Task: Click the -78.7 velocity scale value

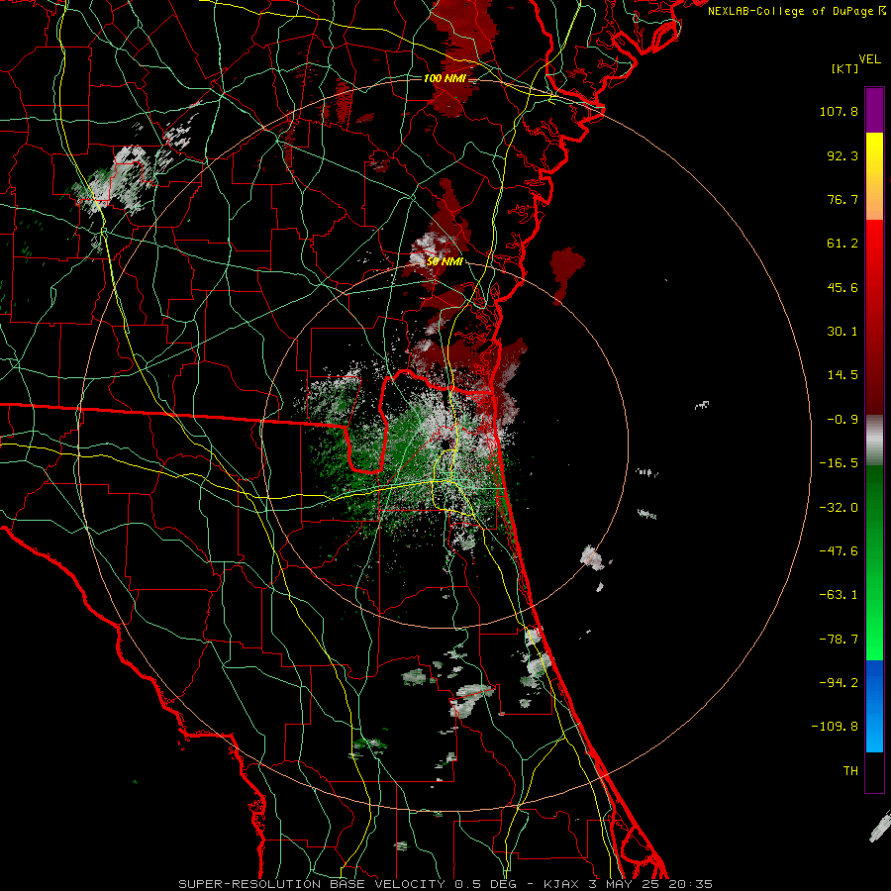Action: 839,640
